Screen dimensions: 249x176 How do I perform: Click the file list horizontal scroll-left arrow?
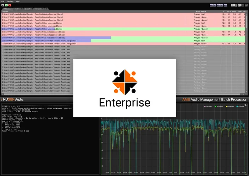click(x=2, y=94)
